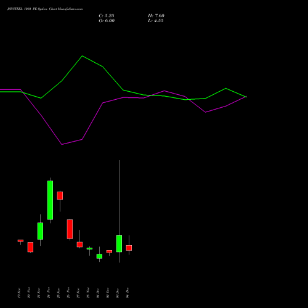Click the JSWSTEEL option chart title text

[45, 9]
